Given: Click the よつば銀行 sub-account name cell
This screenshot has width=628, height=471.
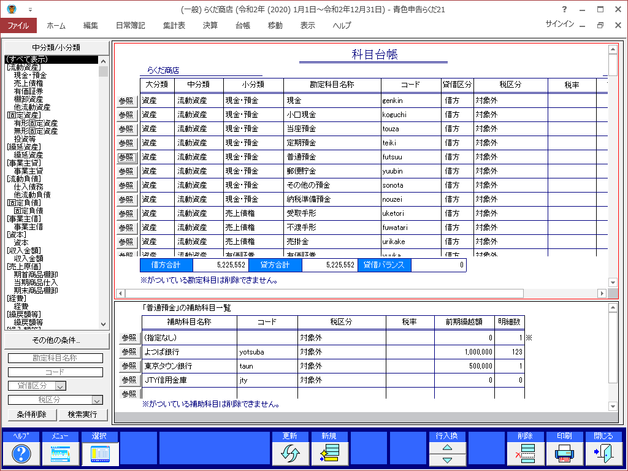Looking at the screenshot, I should click(190, 352).
